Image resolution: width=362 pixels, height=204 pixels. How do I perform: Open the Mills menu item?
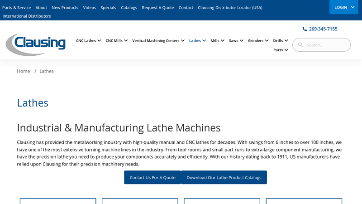coord(214,41)
